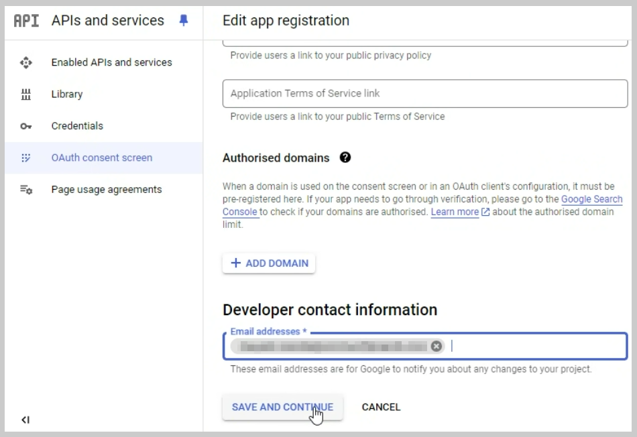Click Save and Continue
Image resolution: width=637 pixels, height=437 pixels.
282,407
